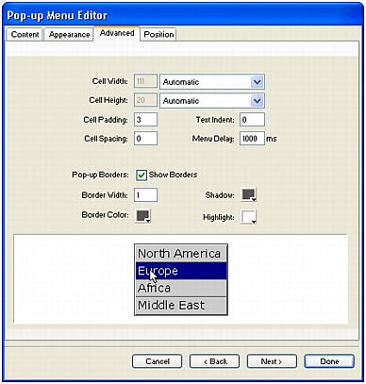Focus the Cell Spacing input field
The image size is (366, 384).
[145, 139]
